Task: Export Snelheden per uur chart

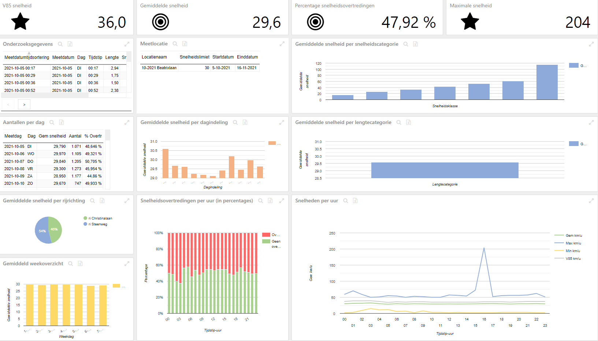Action: [x=355, y=201]
